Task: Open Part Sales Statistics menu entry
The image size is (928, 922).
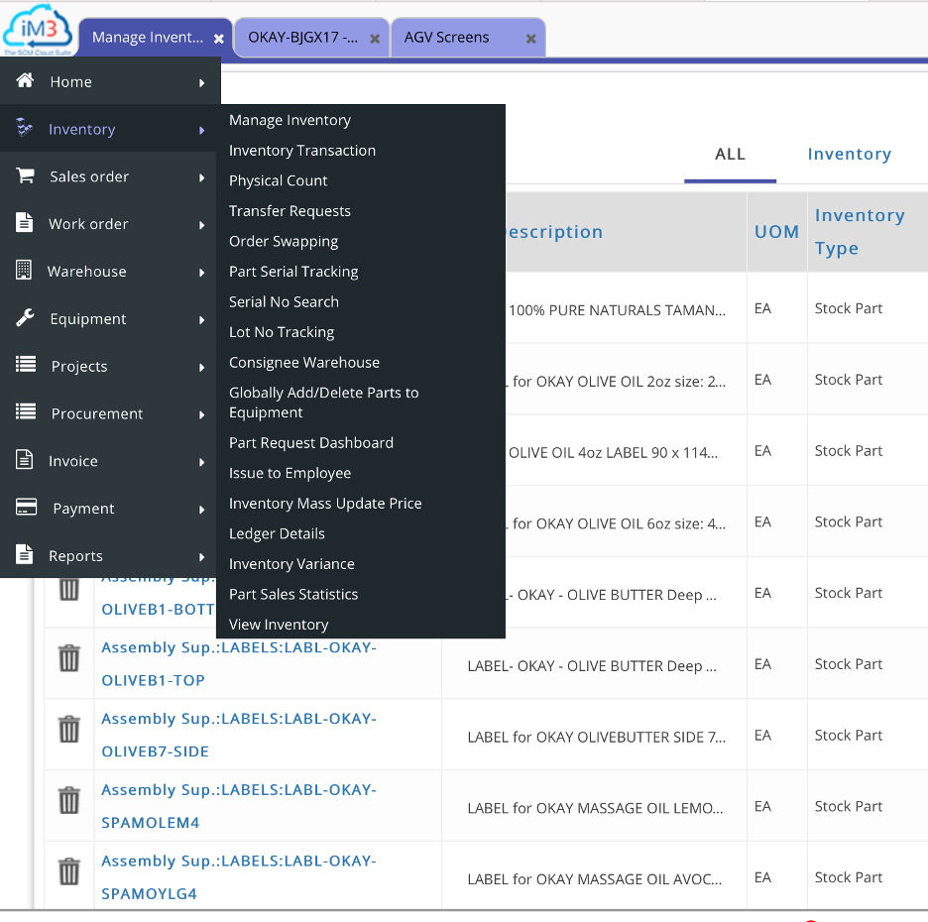Action: tap(293, 594)
